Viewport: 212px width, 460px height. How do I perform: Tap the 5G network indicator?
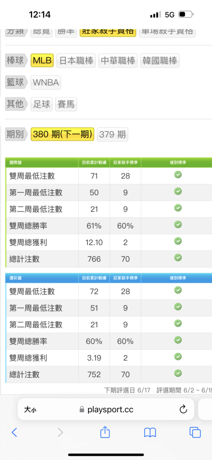click(170, 15)
